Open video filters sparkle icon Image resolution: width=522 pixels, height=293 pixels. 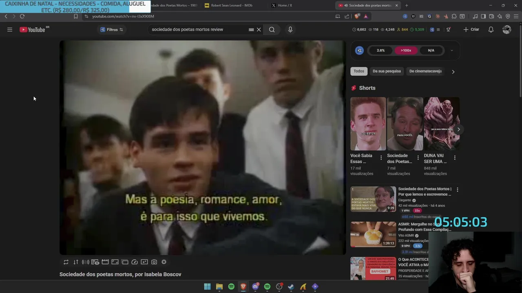(144, 262)
